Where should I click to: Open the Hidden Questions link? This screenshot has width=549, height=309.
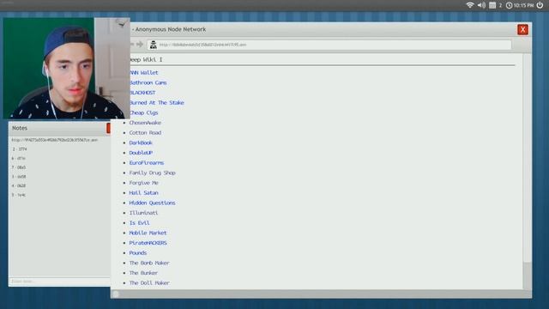coord(152,203)
